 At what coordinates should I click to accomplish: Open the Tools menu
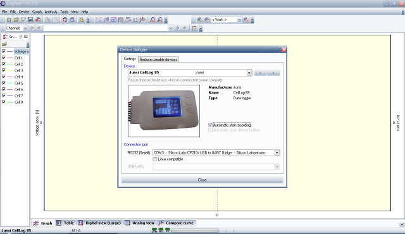tap(64, 11)
